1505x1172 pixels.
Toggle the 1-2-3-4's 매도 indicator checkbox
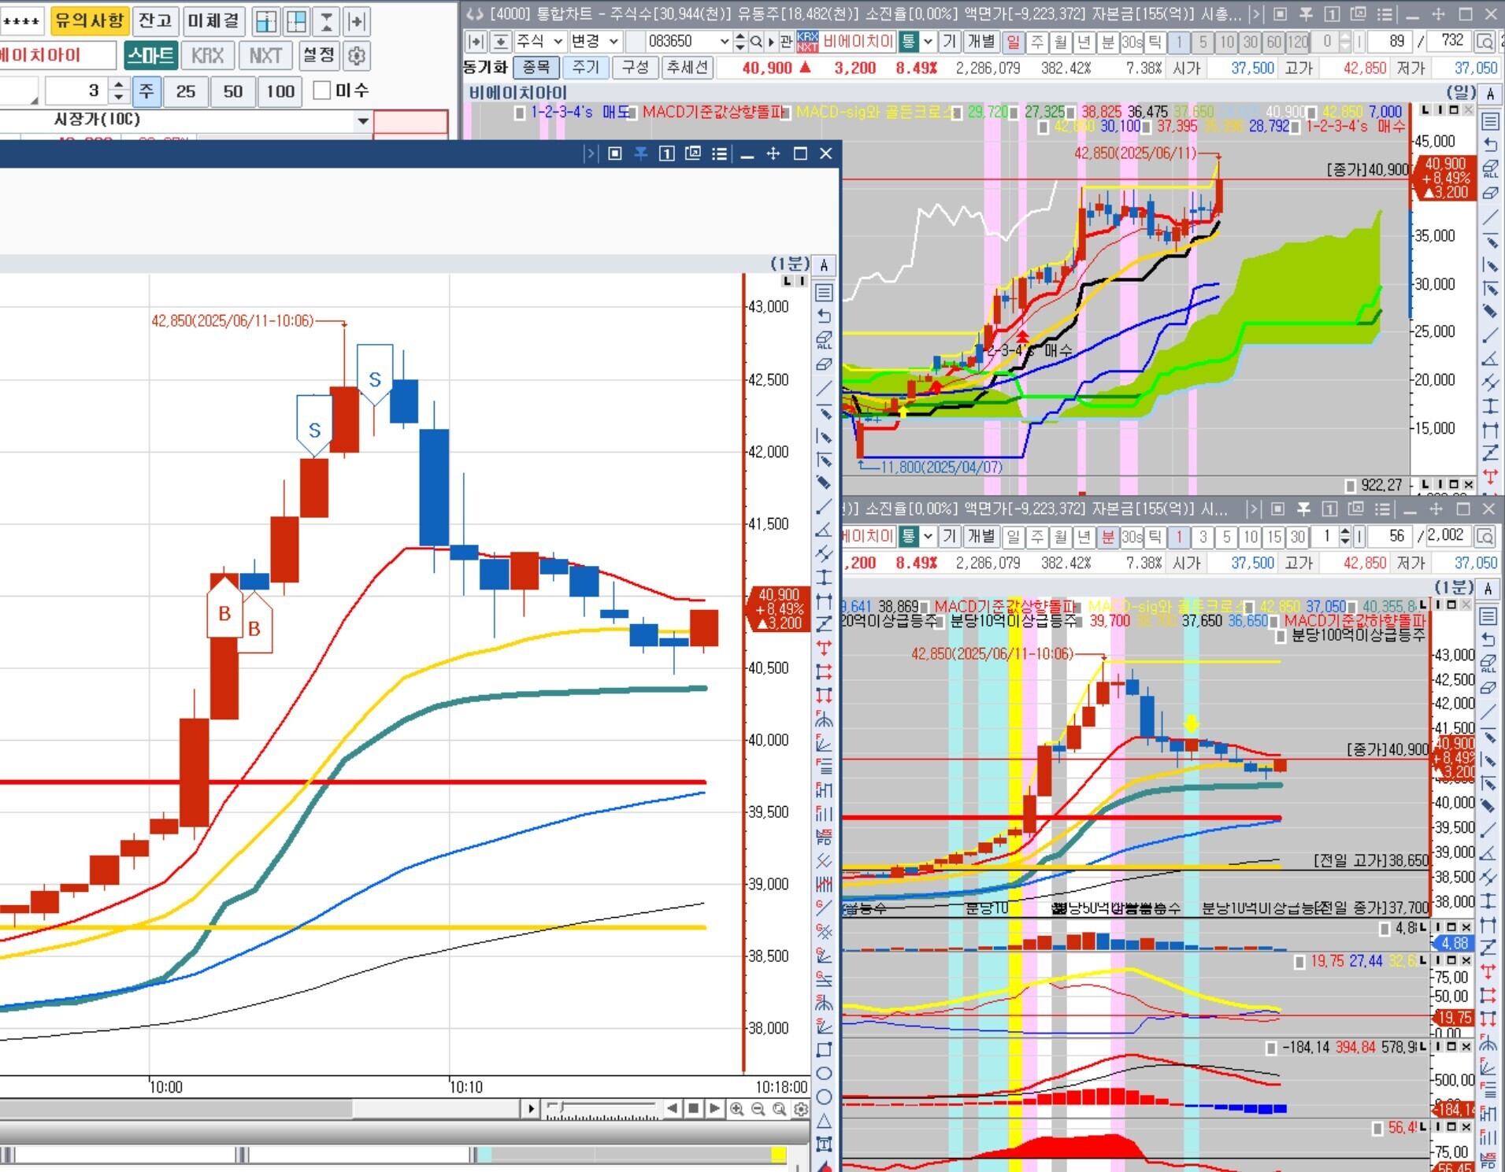[x=519, y=113]
